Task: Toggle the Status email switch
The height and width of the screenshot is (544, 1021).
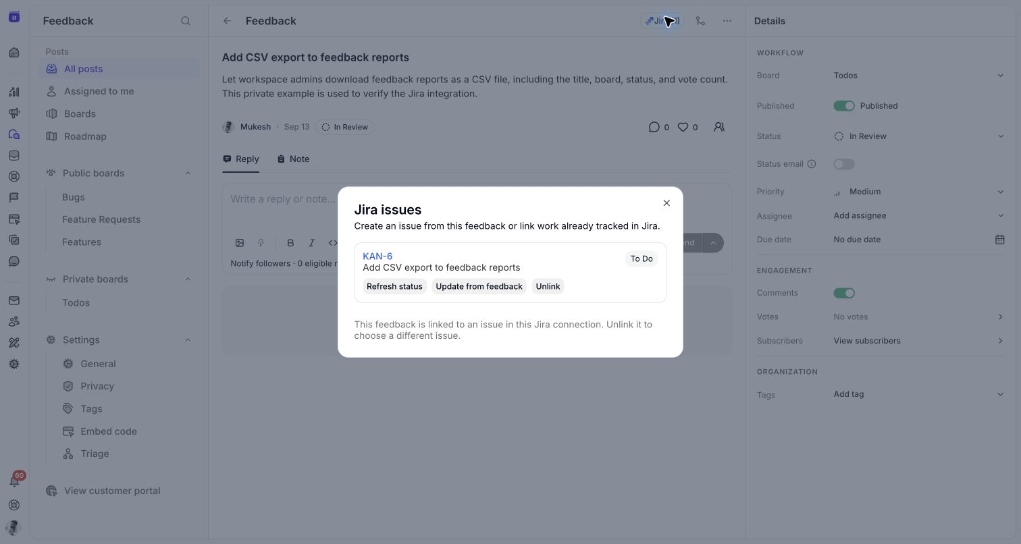Action: pos(844,164)
